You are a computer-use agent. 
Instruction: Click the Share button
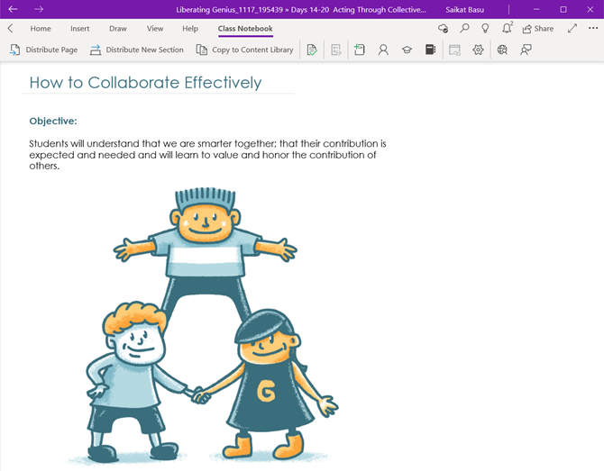tap(538, 29)
